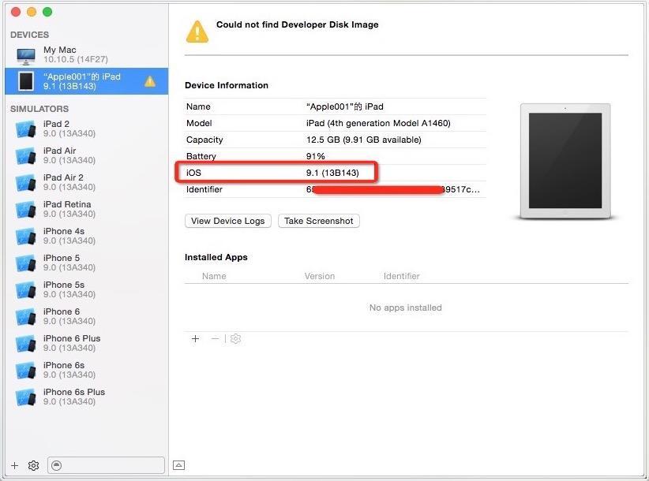Click the Device Information heading
Screen dimensions: 649x481
227,85
